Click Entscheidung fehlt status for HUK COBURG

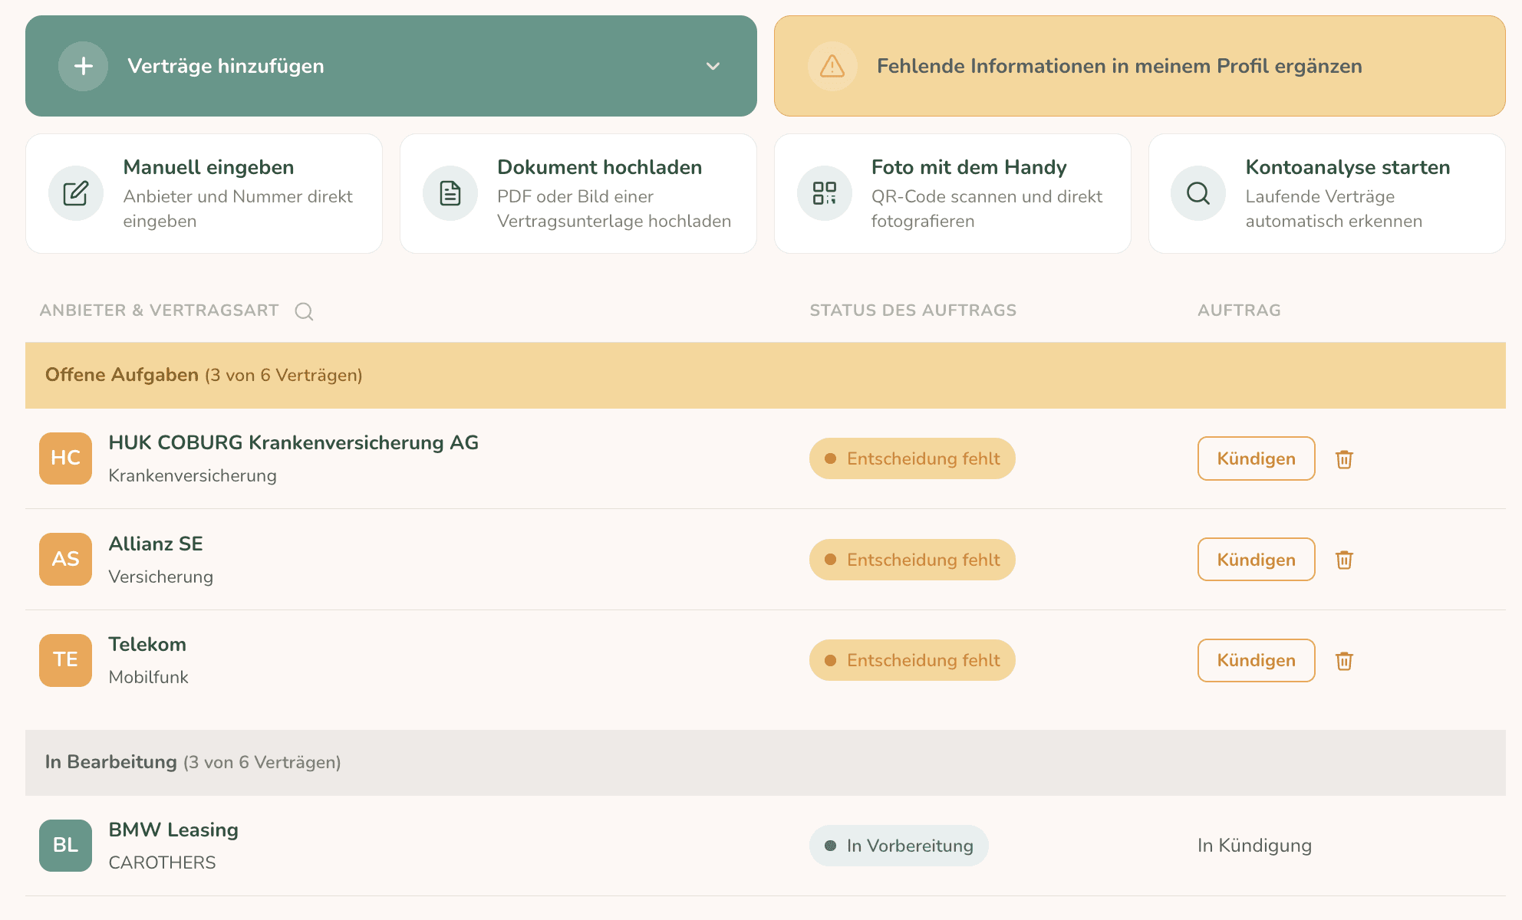coord(912,458)
